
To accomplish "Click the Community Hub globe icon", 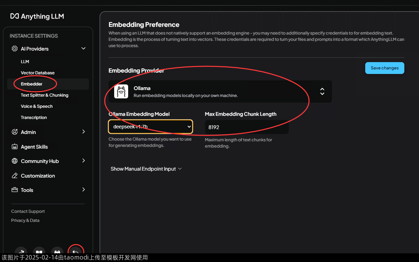I will [15, 161].
